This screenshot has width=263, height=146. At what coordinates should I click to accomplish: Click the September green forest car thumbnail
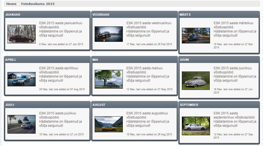(196, 126)
